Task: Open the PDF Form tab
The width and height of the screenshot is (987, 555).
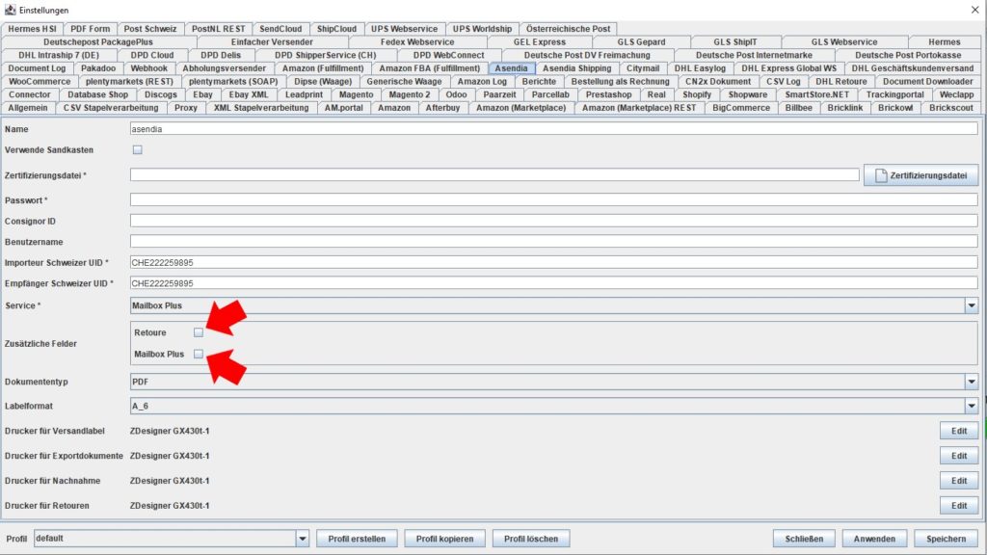Action: pos(90,28)
